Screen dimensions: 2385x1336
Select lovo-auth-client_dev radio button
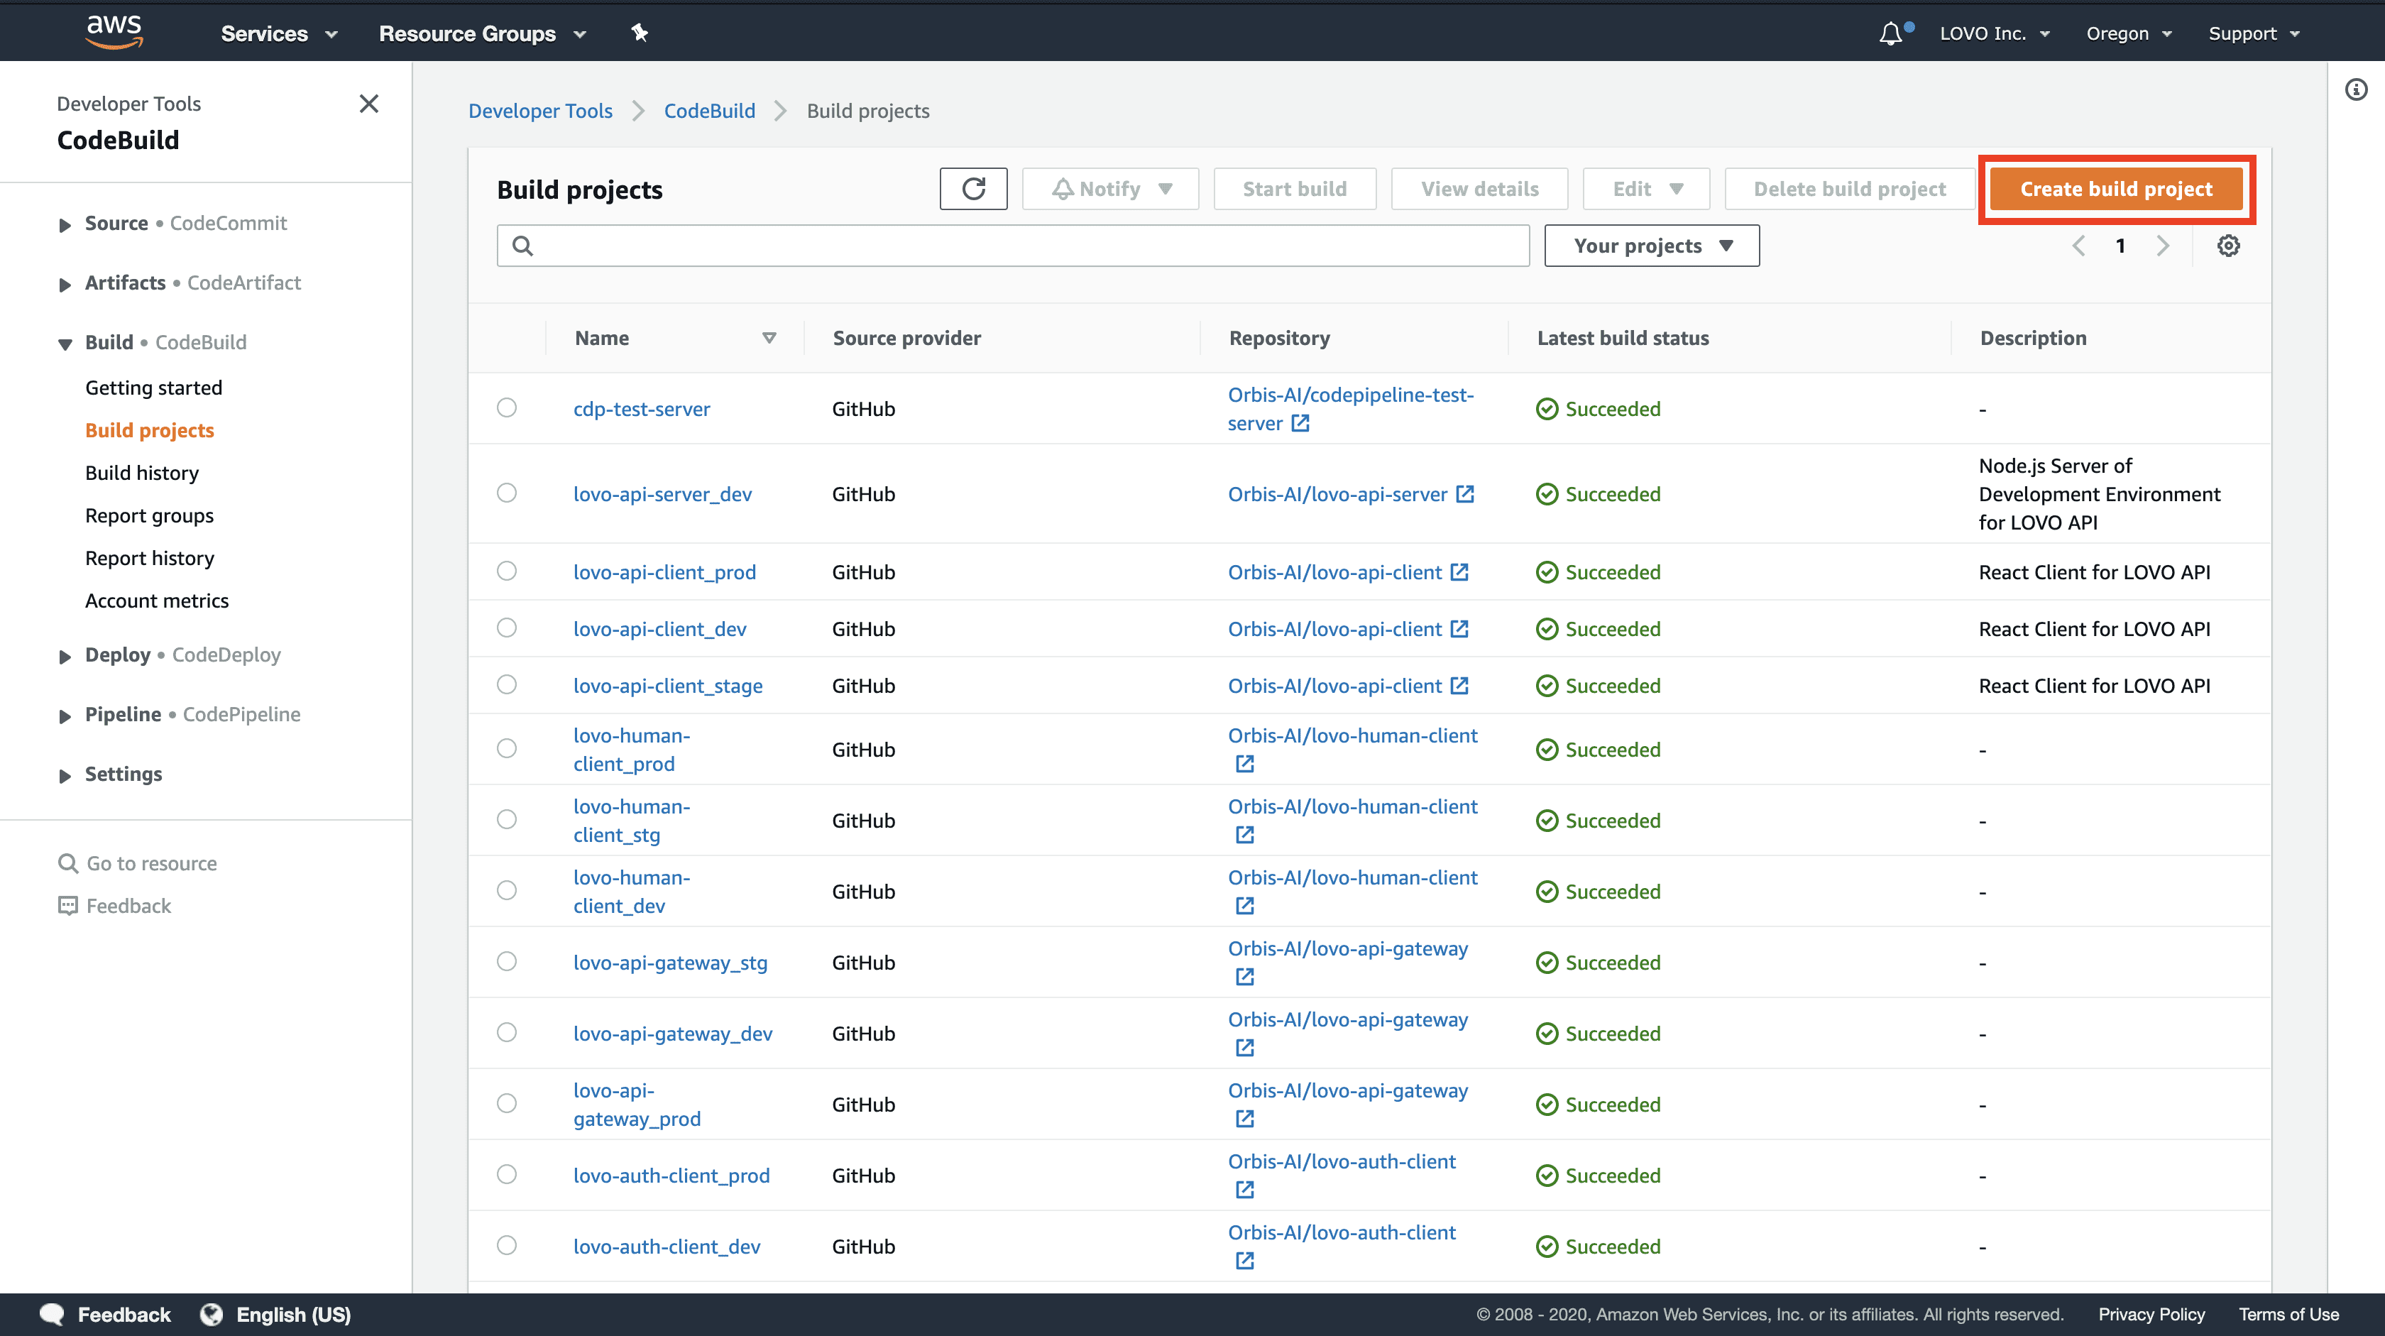[506, 1245]
